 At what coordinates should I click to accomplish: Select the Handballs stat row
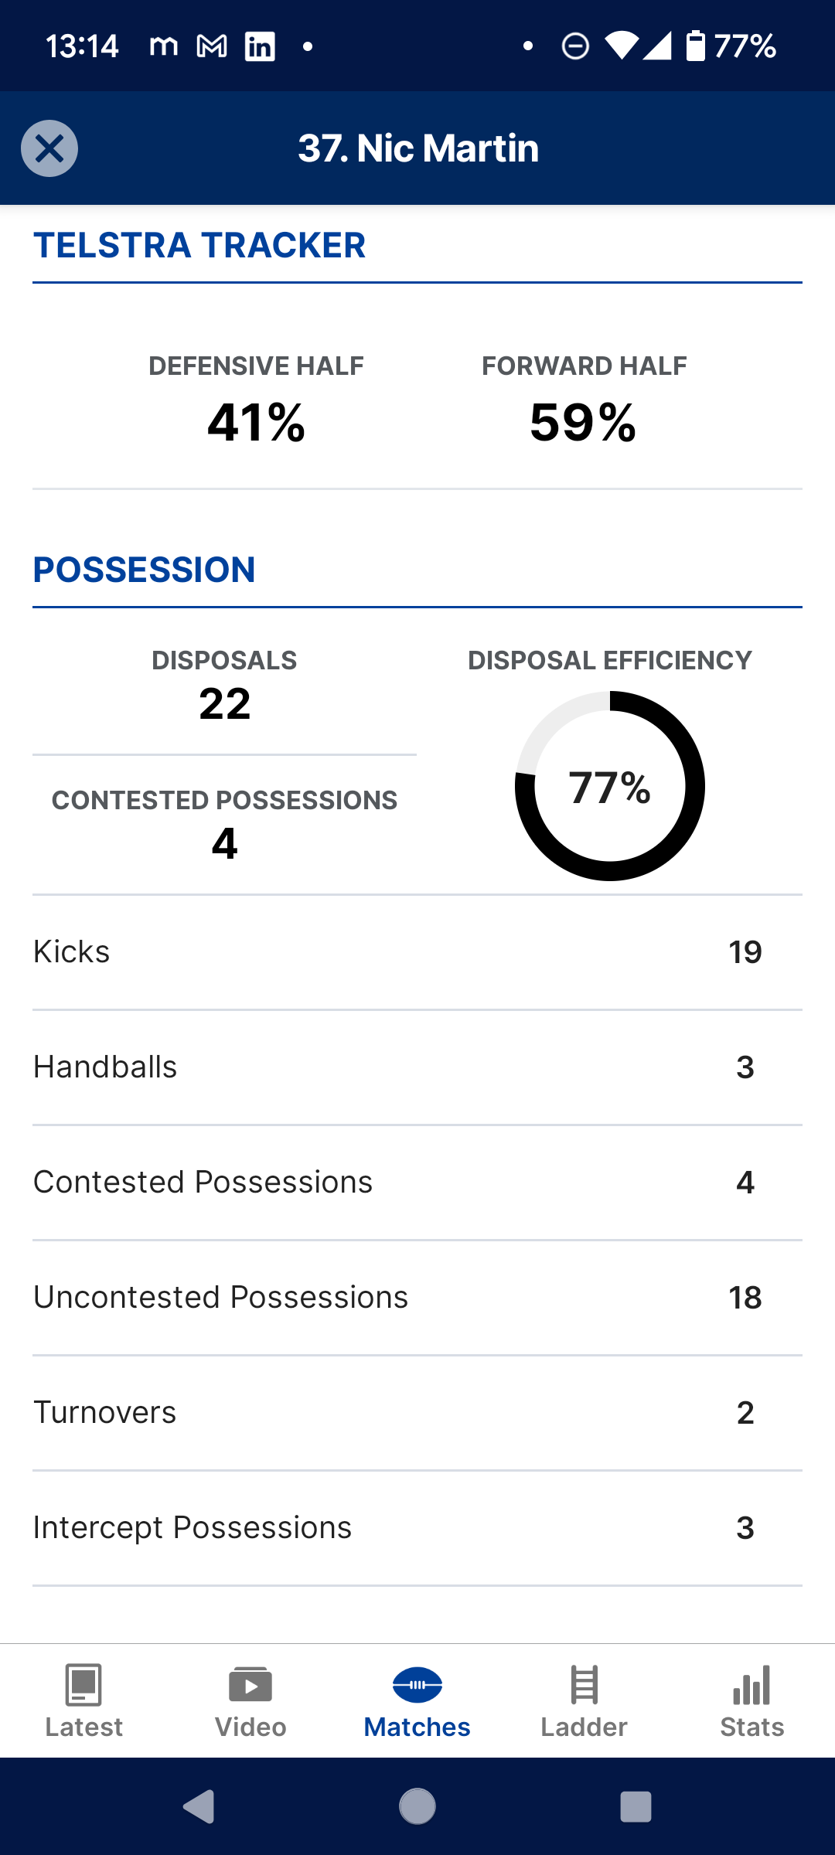(417, 1067)
